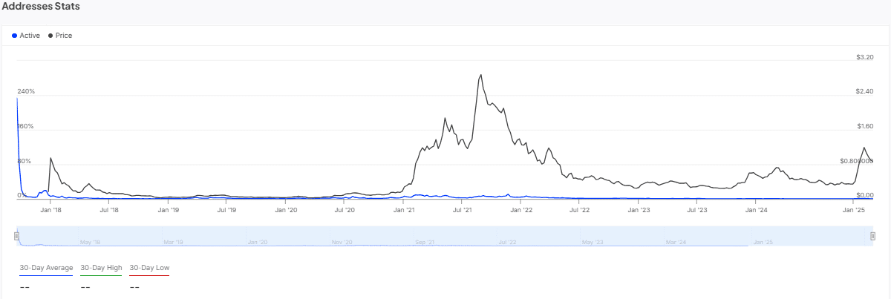Click the 240% active axis label
The image size is (891, 299).
coord(26,91)
